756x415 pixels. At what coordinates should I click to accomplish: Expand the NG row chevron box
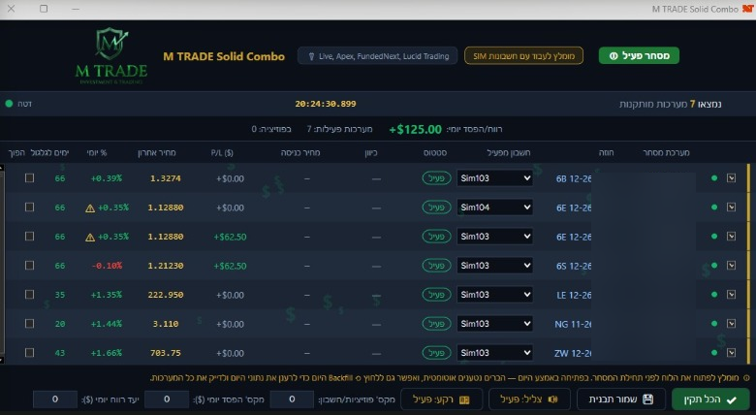coord(732,323)
